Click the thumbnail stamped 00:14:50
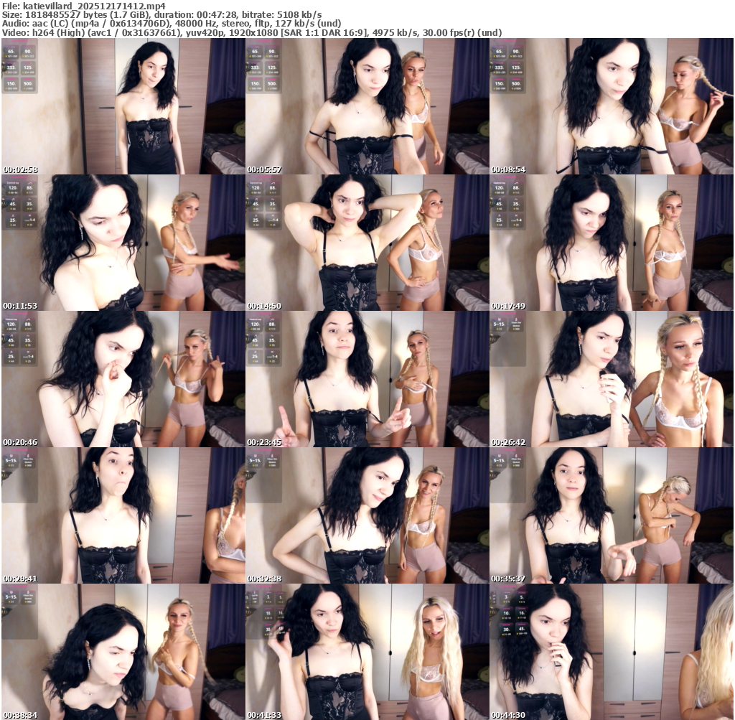The width and height of the screenshot is (735, 720). coord(367,243)
